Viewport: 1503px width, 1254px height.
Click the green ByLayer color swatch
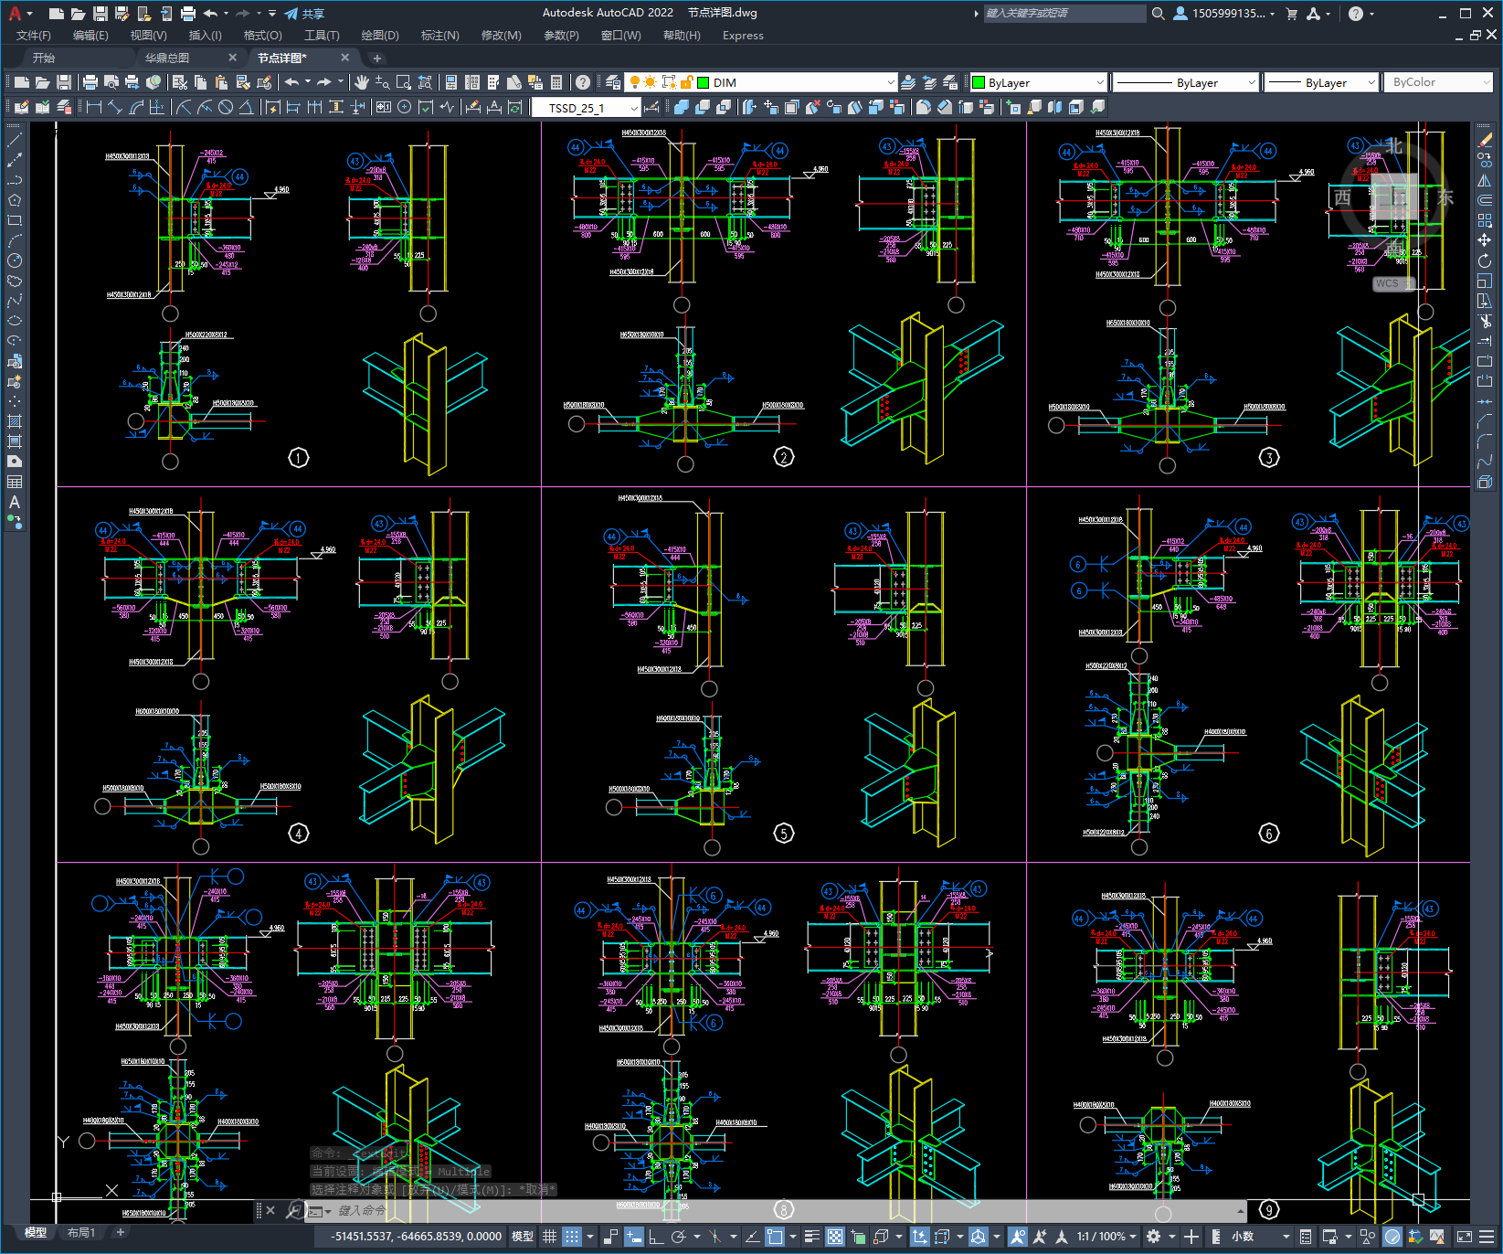[x=979, y=82]
